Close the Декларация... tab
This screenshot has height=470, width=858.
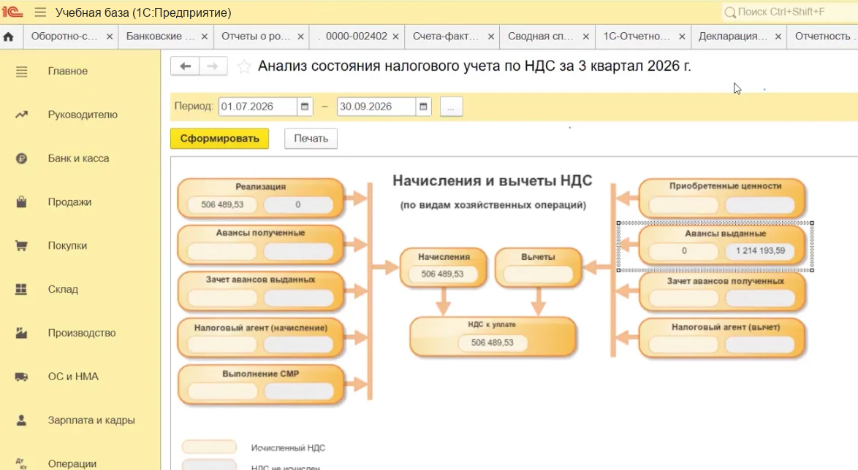[x=778, y=36]
